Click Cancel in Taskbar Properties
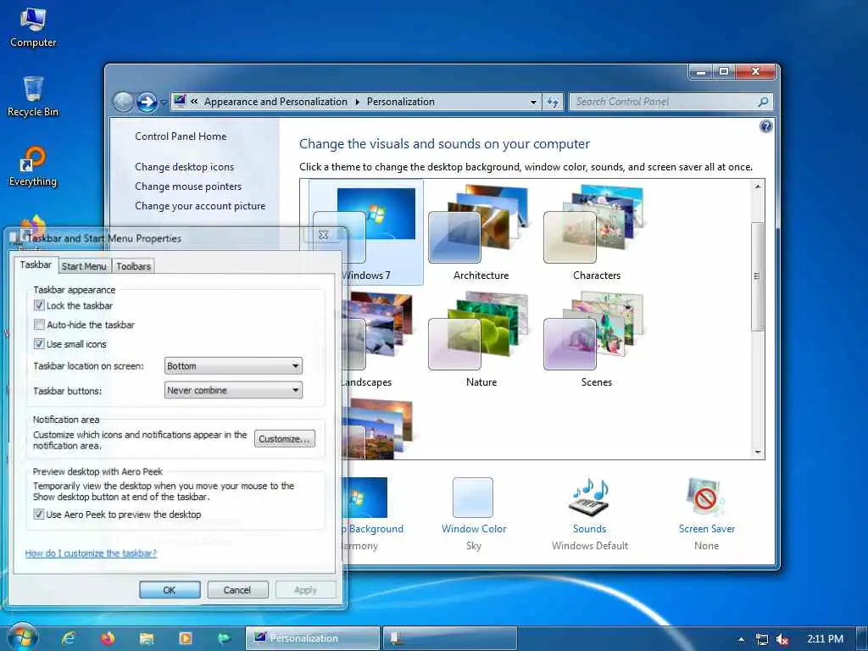 coord(237,590)
